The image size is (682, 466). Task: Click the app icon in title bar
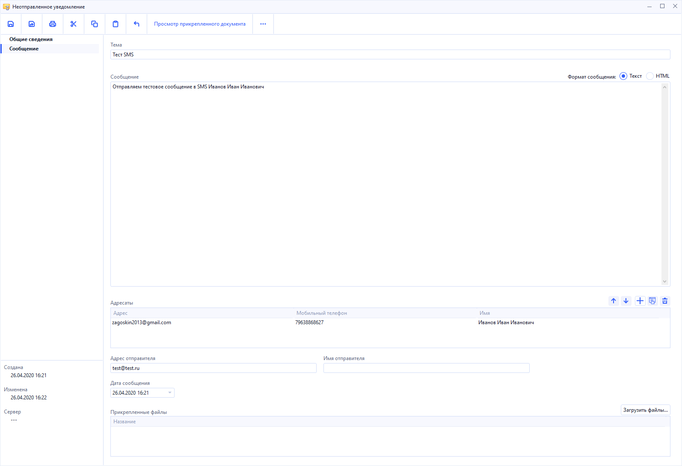point(6,7)
